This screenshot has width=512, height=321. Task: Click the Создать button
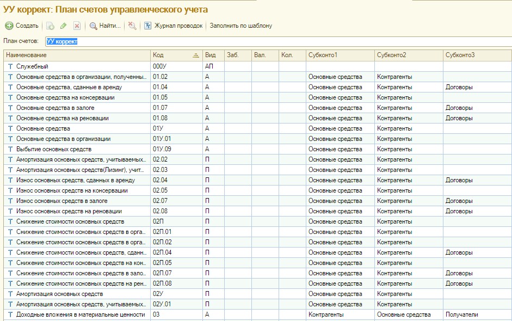point(22,26)
